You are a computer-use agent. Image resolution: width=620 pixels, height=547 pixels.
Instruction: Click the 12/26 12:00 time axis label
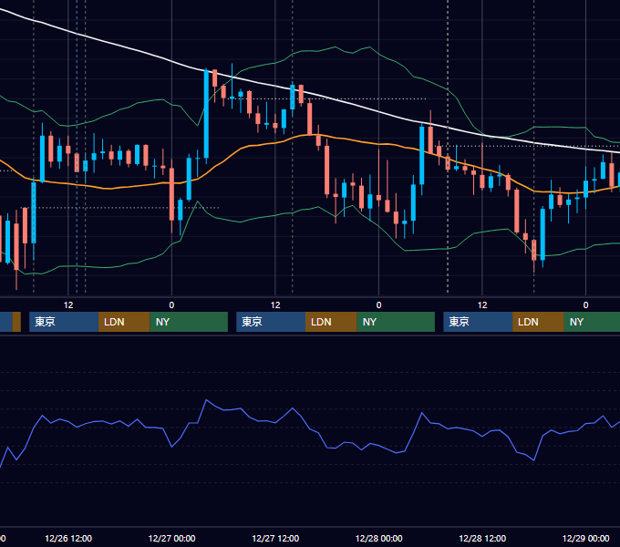tap(68, 538)
